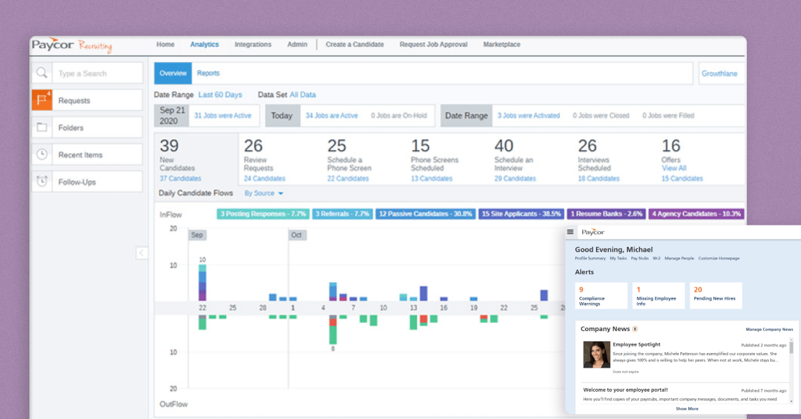Click the search magnifier icon
This screenshot has height=419, width=801.
click(42, 73)
